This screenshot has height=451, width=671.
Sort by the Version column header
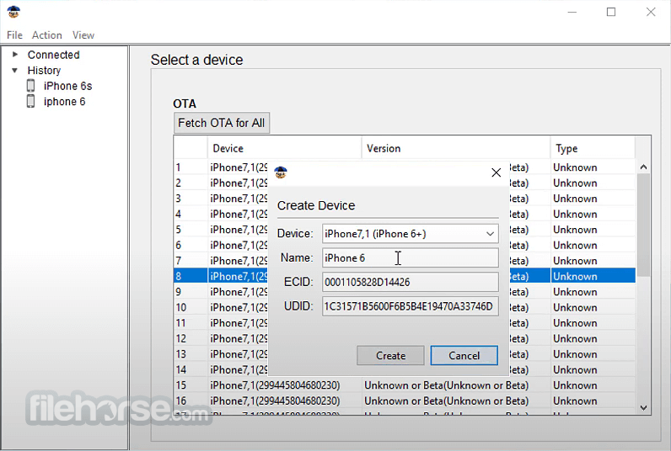pos(456,148)
